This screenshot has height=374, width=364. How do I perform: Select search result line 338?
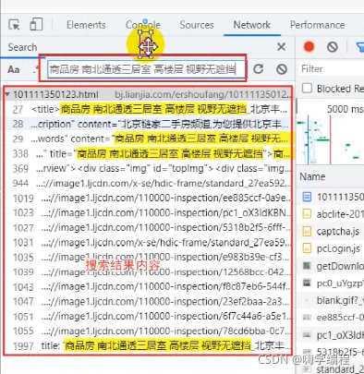tap(148, 153)
